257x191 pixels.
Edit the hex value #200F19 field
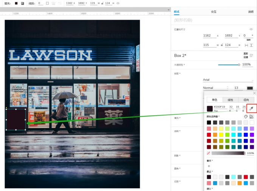click(220, 107)
